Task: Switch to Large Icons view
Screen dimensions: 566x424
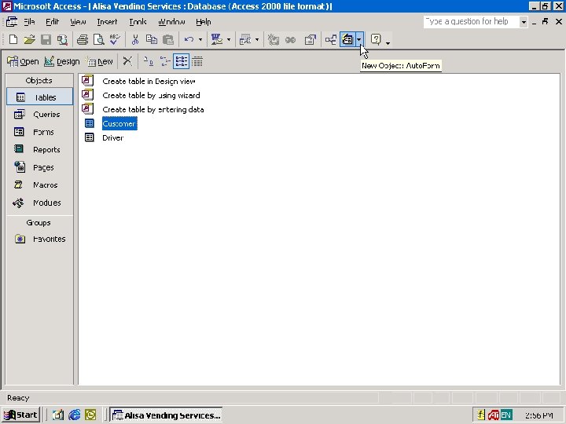Action: 149,61
